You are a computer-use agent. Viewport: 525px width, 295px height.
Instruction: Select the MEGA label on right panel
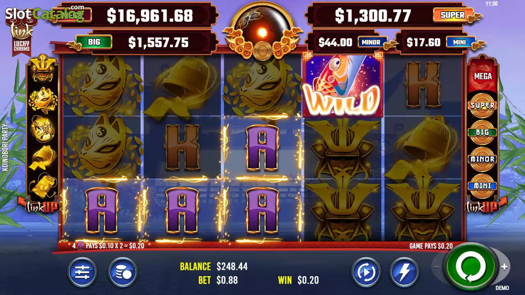(483, 76)
